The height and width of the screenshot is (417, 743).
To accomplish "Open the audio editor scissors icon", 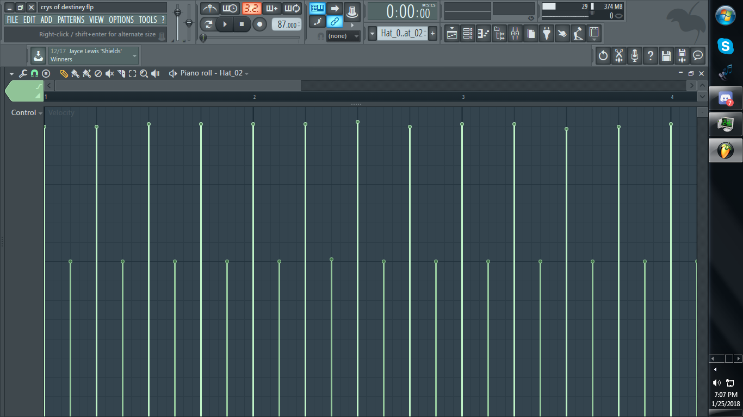I will [619, 55].
